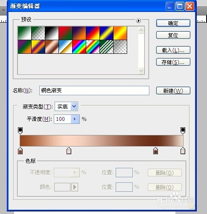
Task: Select the right opacity stop above gradient bar
Action: pyautogui.click(x=183, y=131)
